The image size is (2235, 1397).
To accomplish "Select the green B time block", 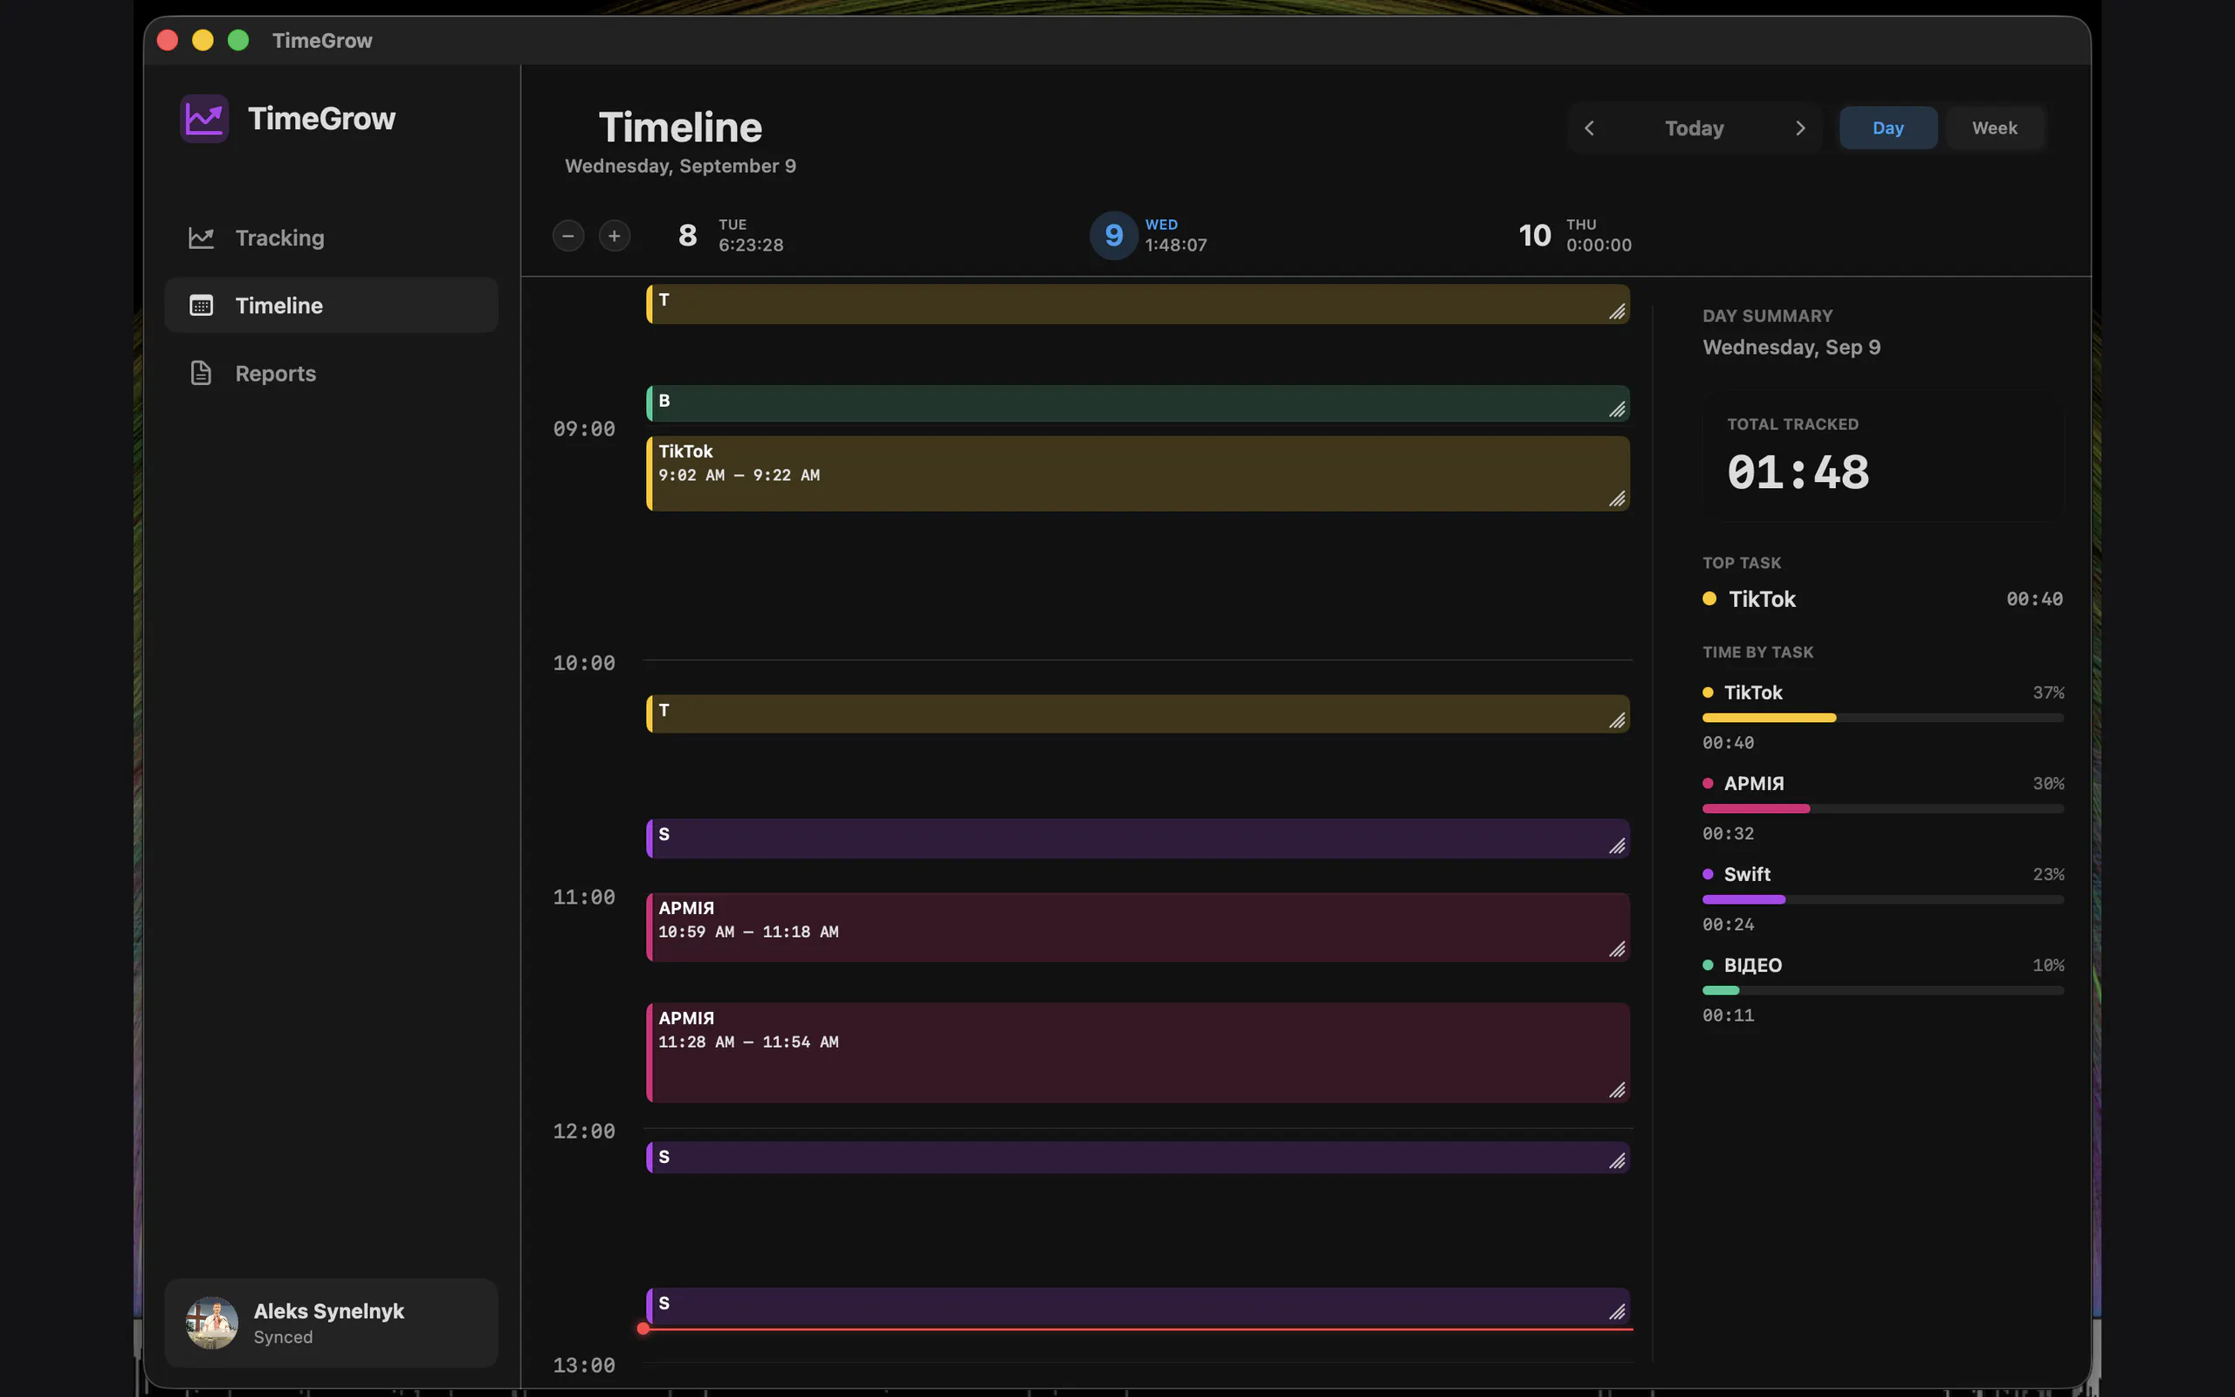I will (1138, 403).
